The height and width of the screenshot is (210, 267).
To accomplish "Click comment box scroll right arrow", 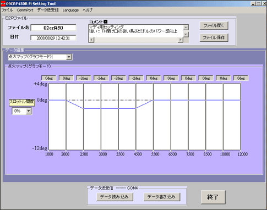I will [x=181, y=40].
